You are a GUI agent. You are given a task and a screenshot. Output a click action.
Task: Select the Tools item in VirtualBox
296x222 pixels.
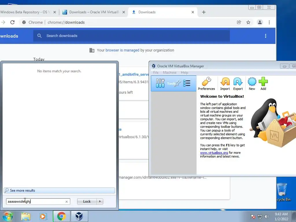pyautogui.click(x=173, y=83)
